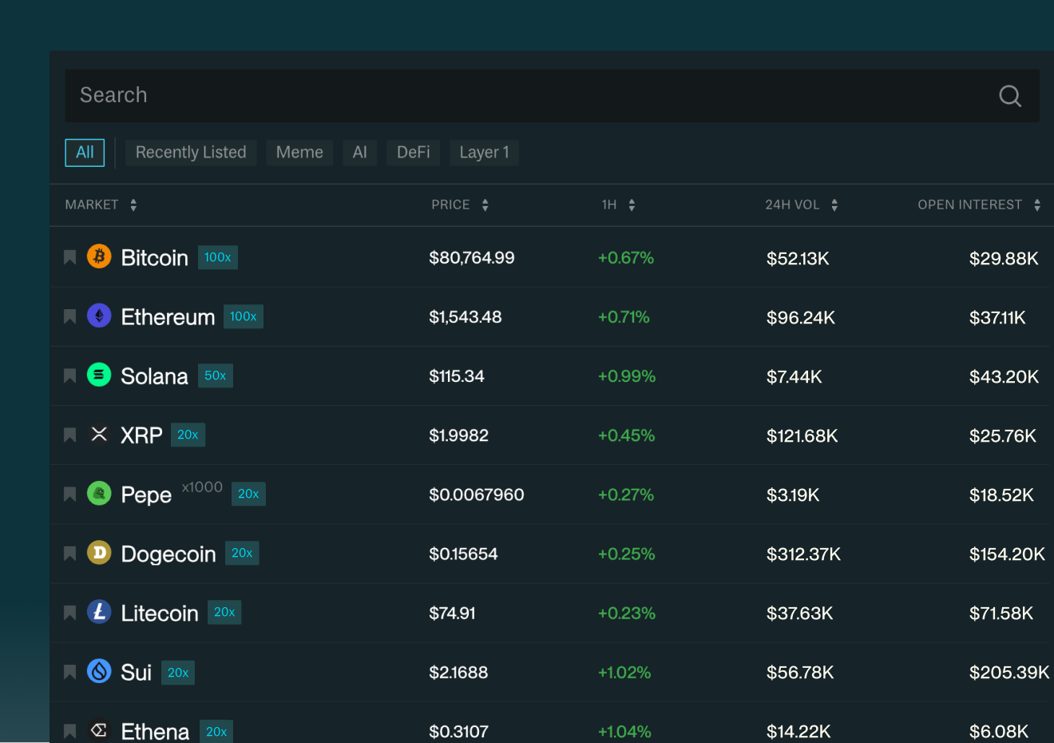Screen dimensions: 1054x743
Task: Click the Bitcoin 100x leverage badge
Action: pos(217,257)
